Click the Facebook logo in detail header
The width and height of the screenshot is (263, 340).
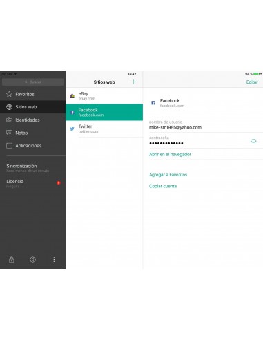point(153,103)
